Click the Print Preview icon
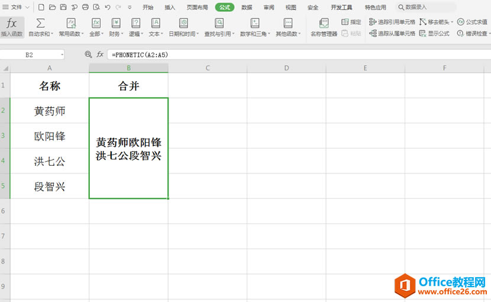491x302 pixels. click(96, 7)
